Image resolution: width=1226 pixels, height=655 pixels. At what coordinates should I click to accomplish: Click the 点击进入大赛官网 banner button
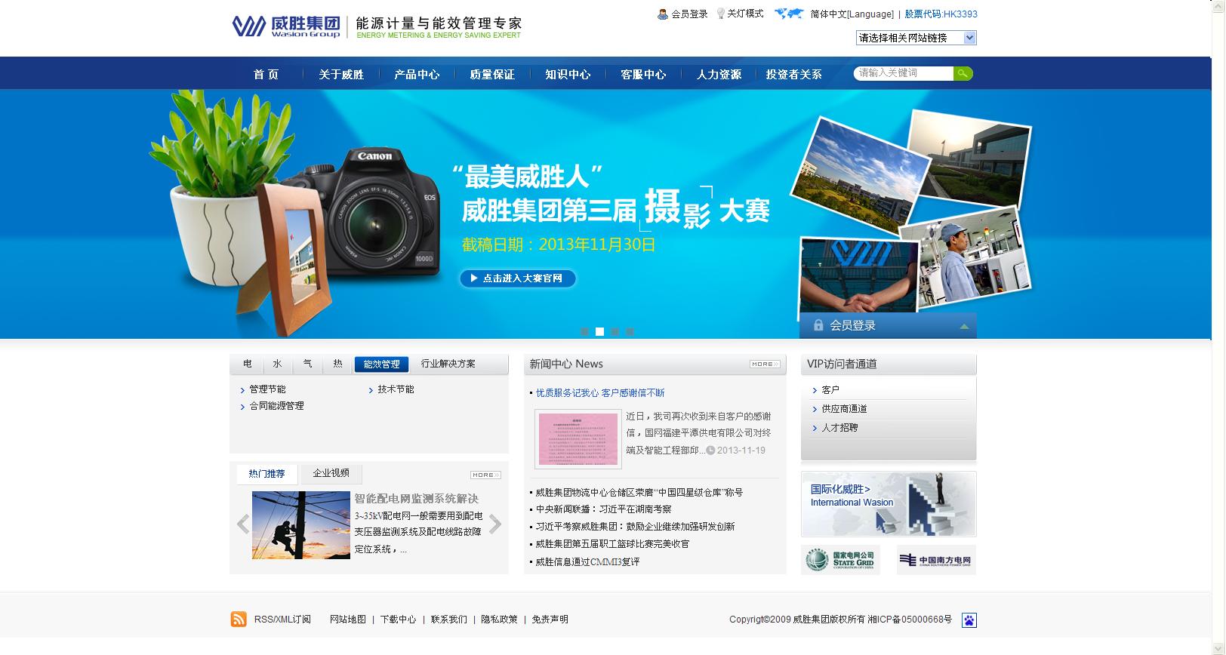pos(518,278)
